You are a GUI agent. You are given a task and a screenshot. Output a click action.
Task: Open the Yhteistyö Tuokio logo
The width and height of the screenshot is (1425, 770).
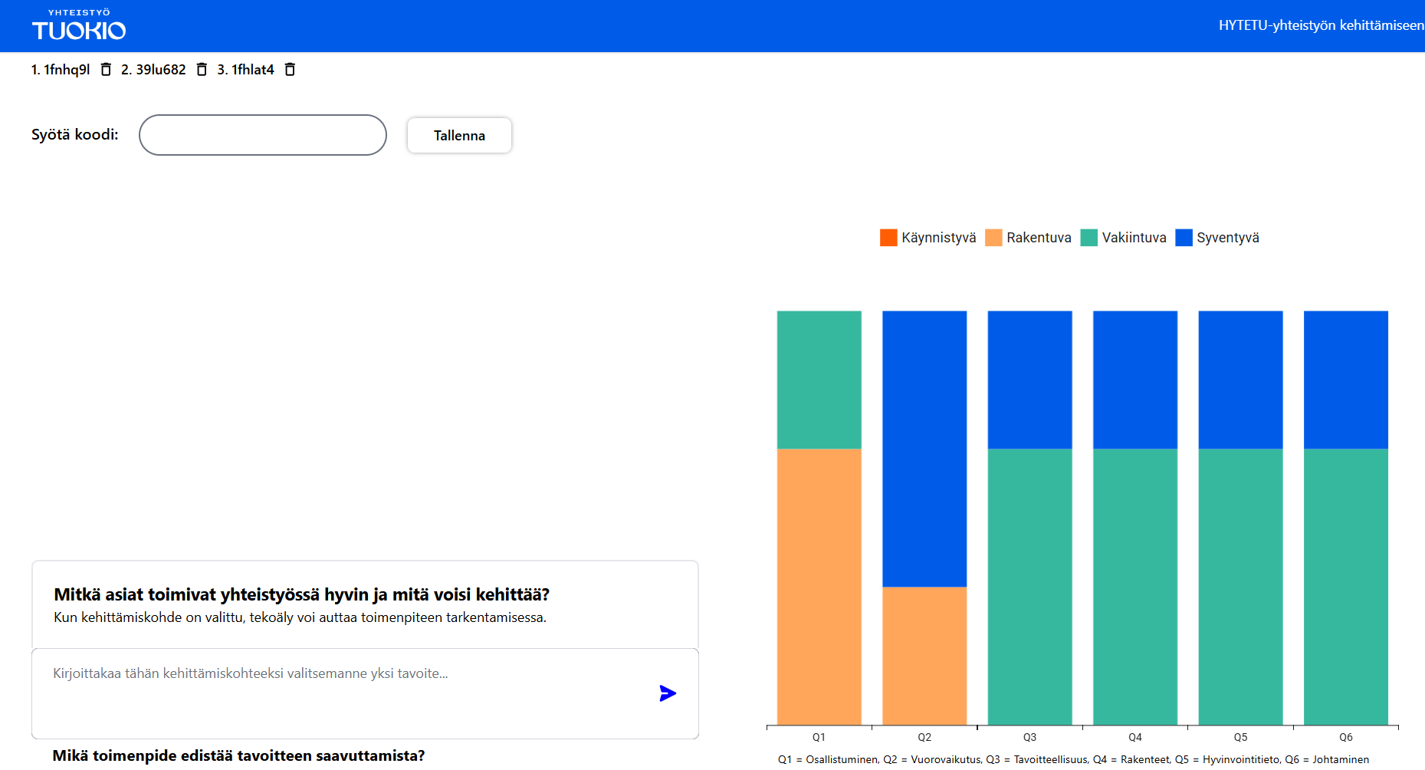(x=79, y=25)
